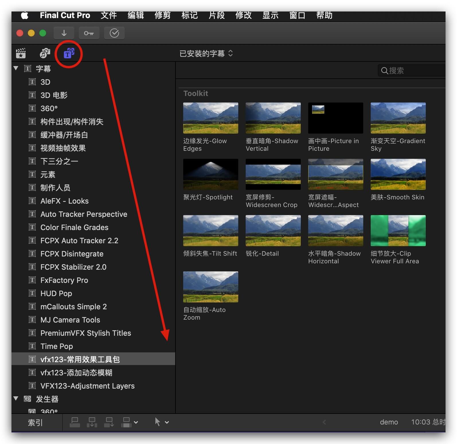
Task: Open the 修剪 menu
Action: [163, 15]
